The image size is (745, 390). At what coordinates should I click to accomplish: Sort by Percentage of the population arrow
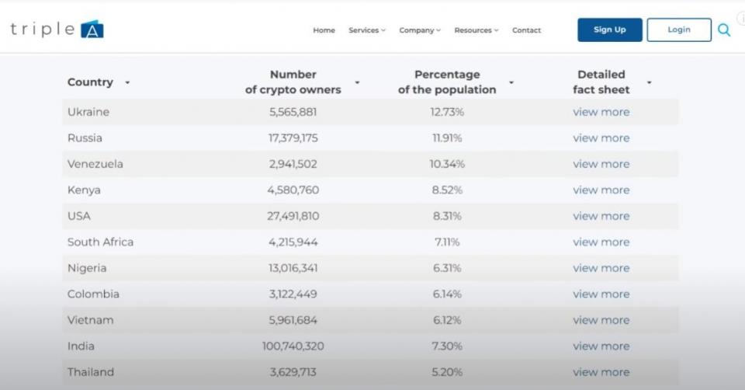tap(511, 82)
